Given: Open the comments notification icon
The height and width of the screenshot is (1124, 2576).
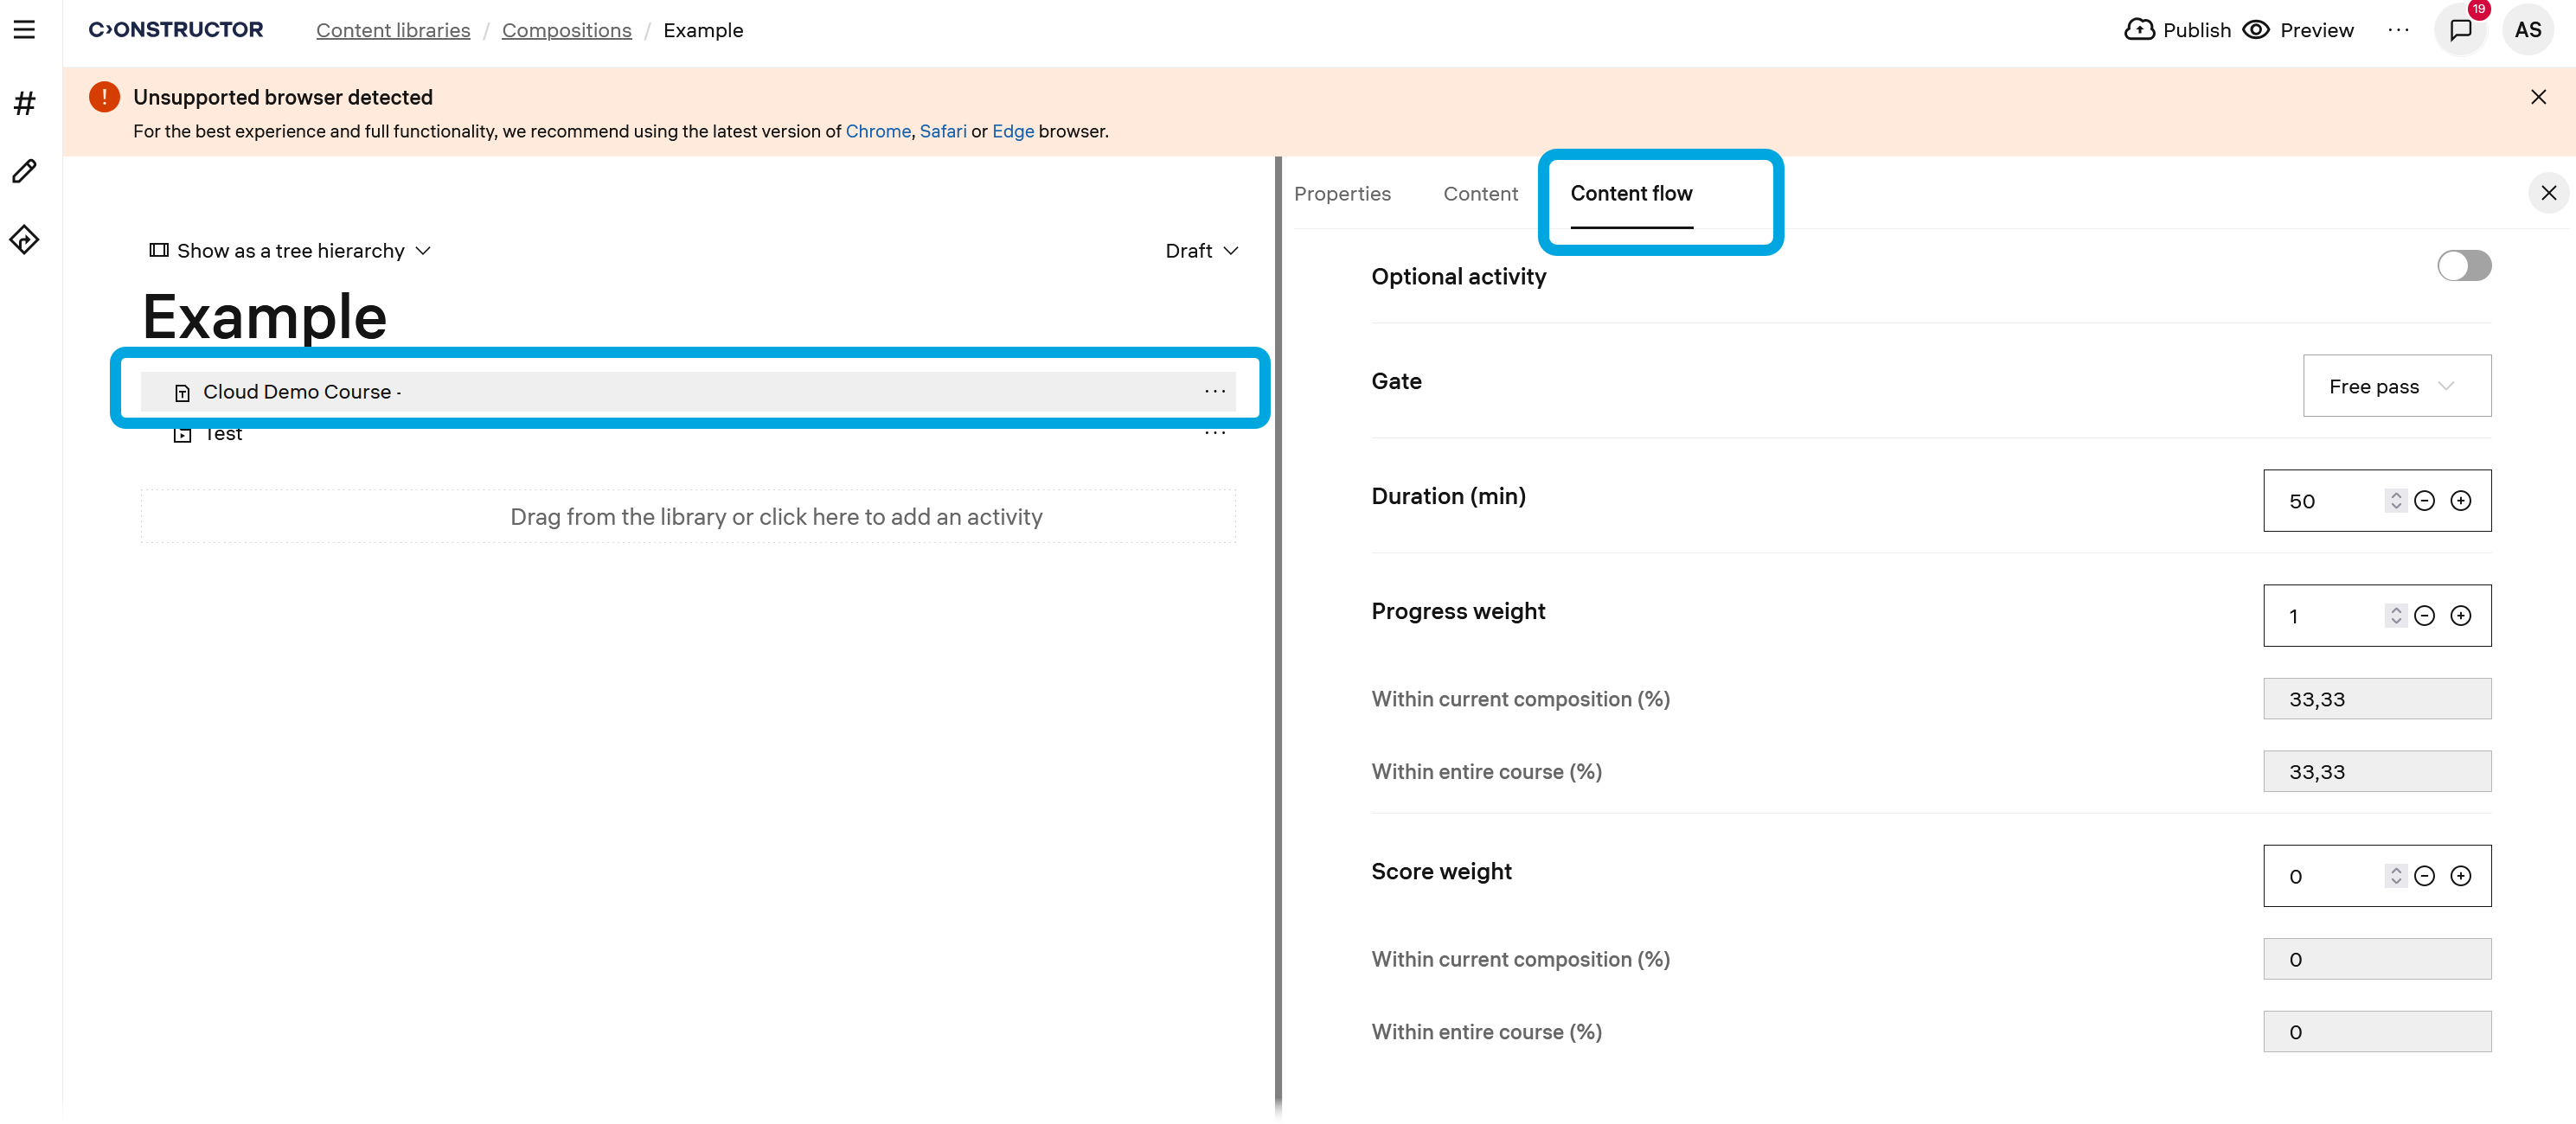Looking at the screenshot, I should click(x=2460, y=30).
